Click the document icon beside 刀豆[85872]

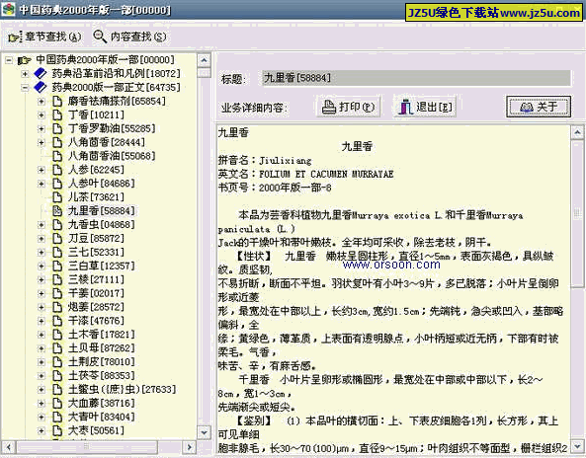(x=57, y=239)
